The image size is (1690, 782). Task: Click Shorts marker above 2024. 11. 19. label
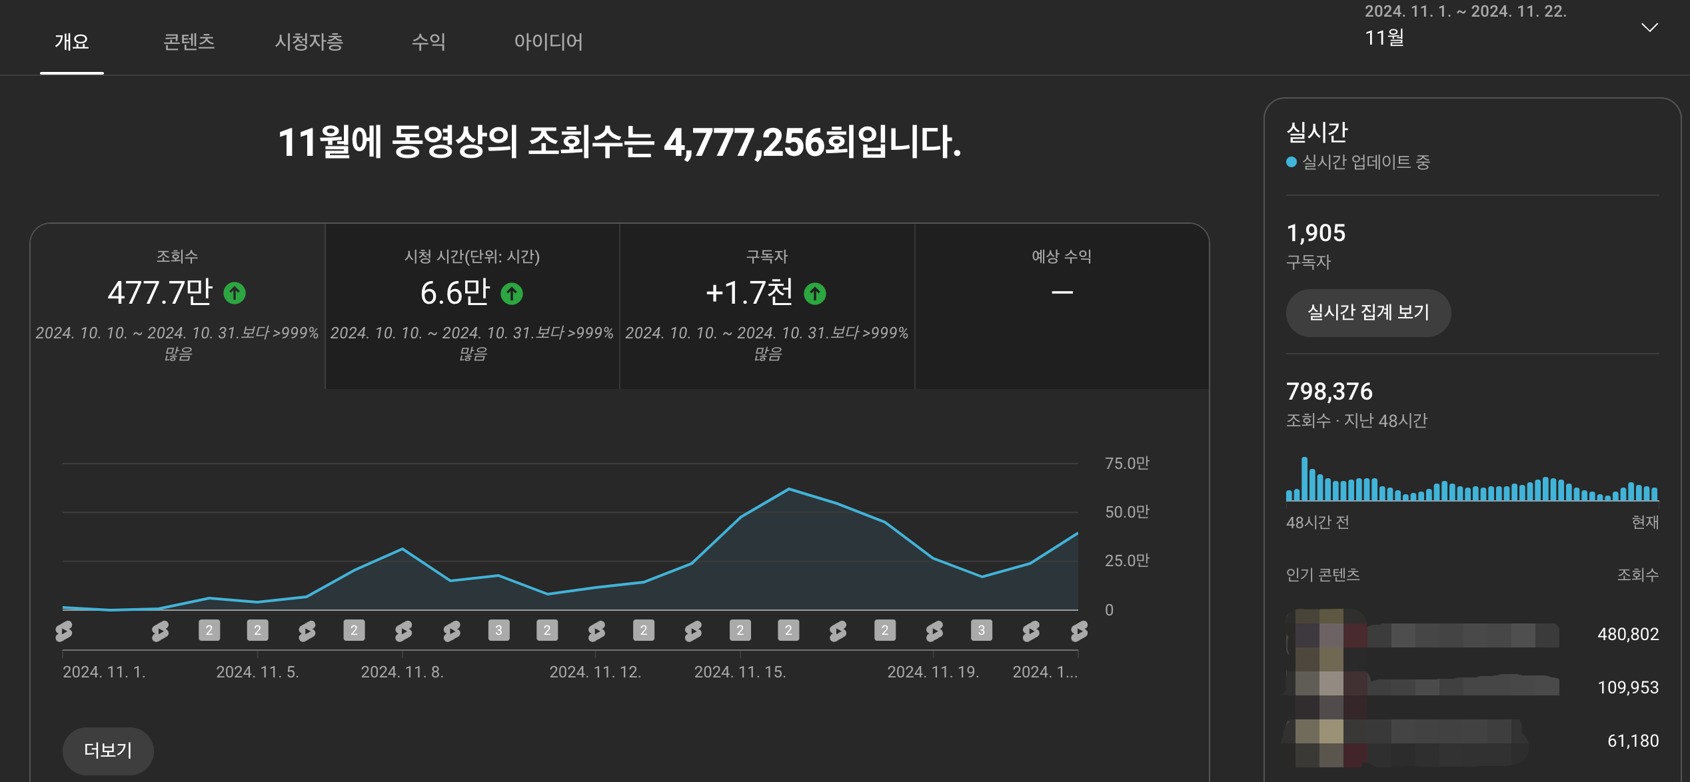point(934,631)
